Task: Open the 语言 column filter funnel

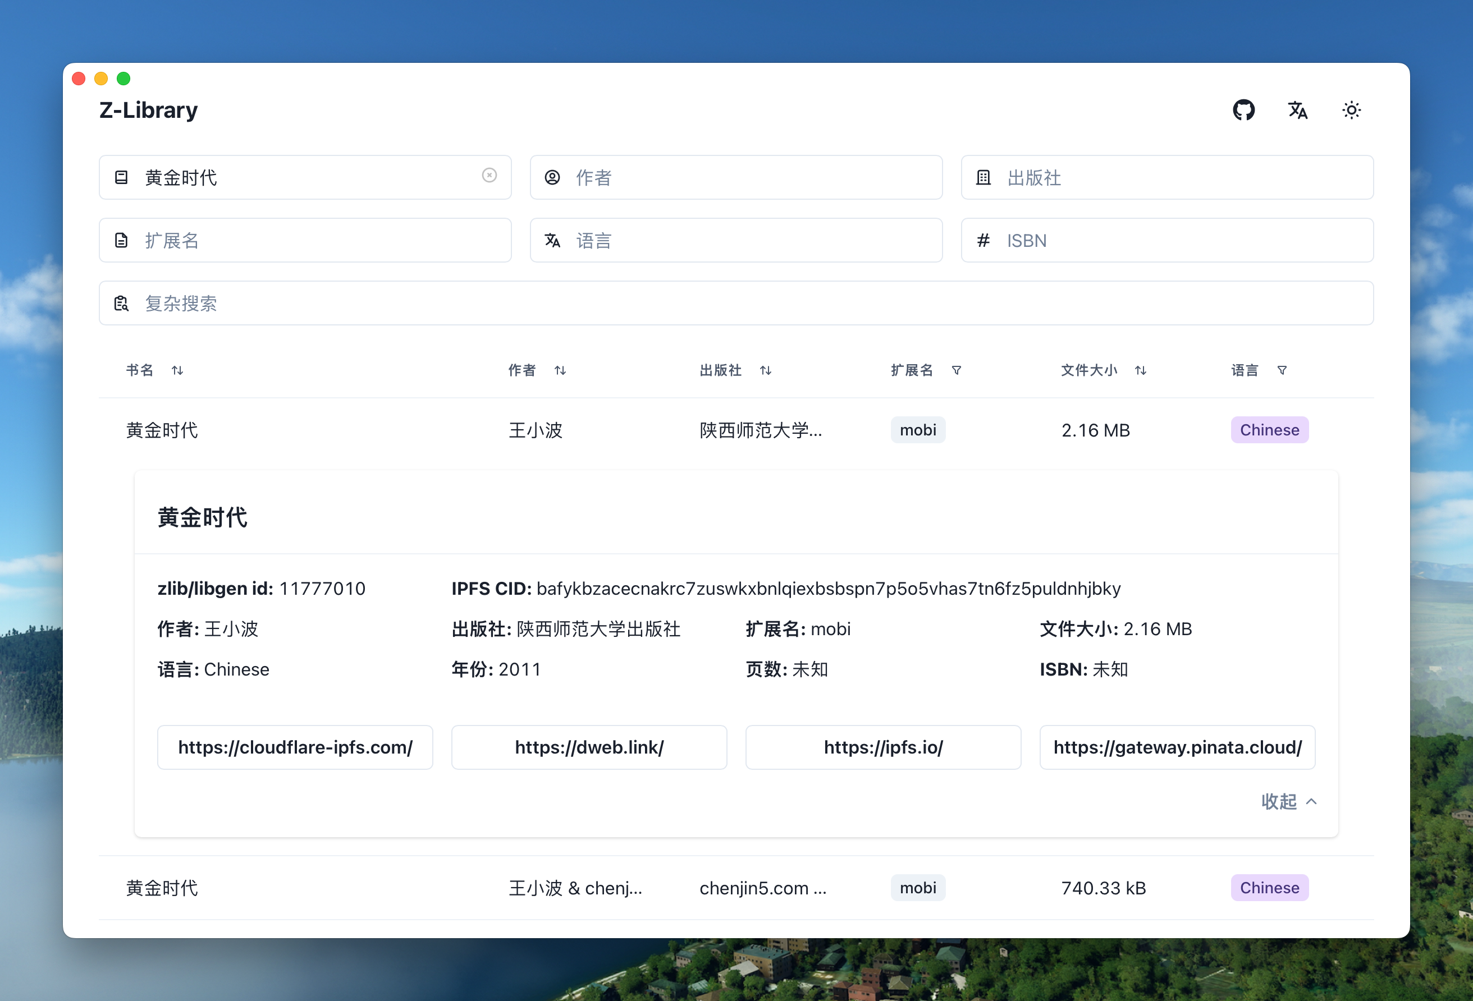Action: tap(1282, 370)
